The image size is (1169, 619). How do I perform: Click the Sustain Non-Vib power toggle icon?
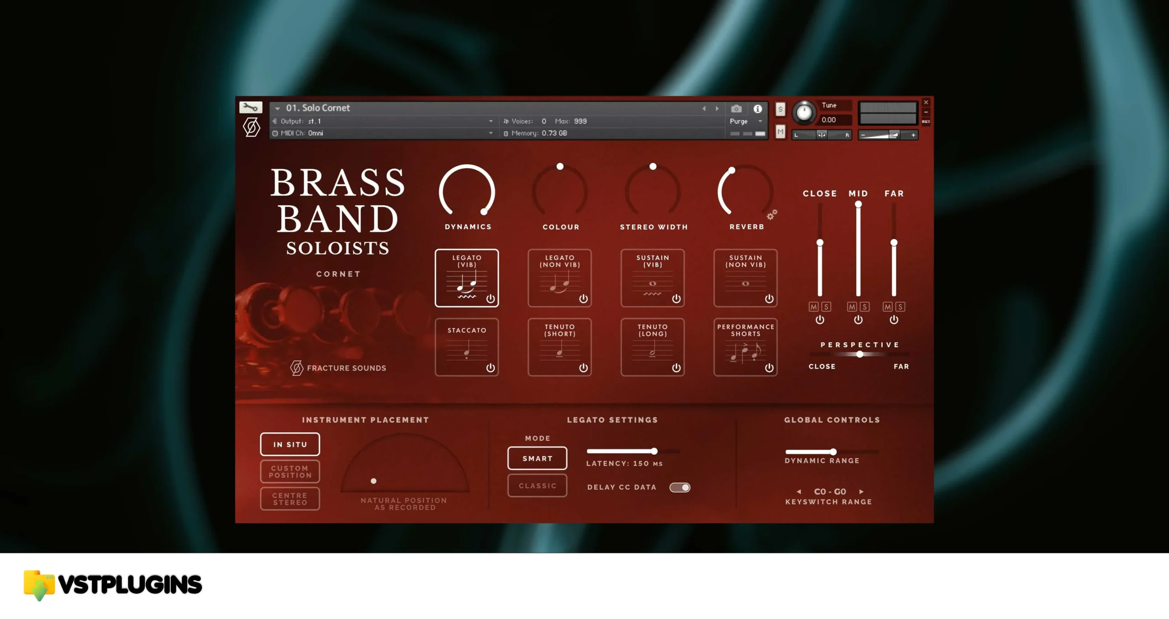pos(768,300)
